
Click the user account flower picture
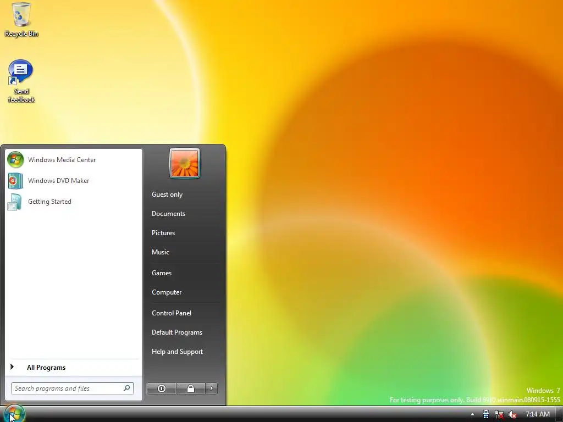(185, 163)
